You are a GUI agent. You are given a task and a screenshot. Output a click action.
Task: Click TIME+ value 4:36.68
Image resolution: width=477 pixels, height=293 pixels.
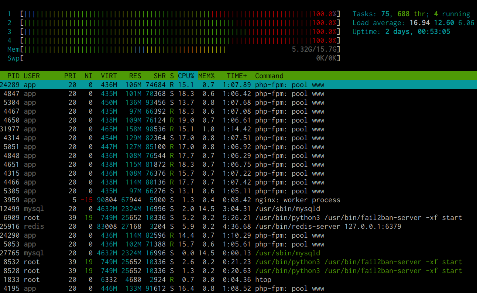[237, 227]
